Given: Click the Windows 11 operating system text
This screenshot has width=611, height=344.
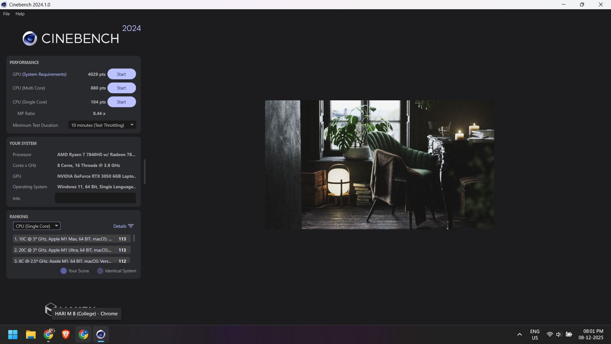Looking at the screenshot, I should click(x=96, y=187).
